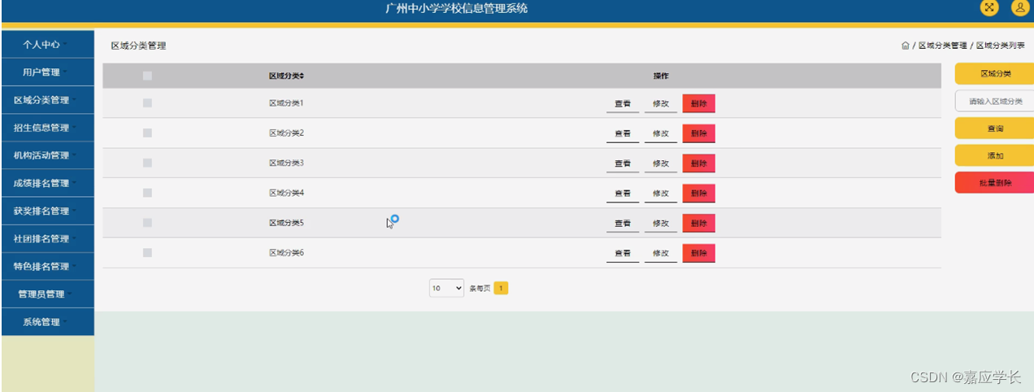
Task: Click the 广州中小学学校信息管理系统 header title
Action: coord(456,8)
